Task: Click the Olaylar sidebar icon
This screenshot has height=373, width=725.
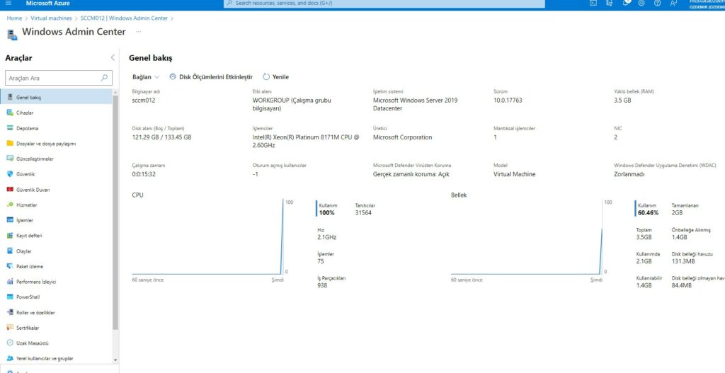Action: click(10, 251)
